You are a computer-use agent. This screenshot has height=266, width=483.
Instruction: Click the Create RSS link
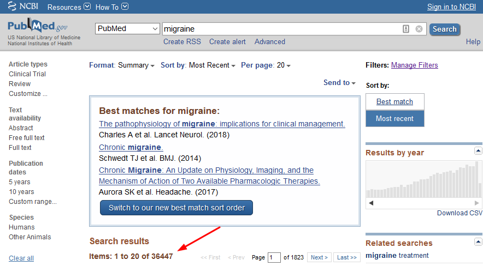(x=182, y=42)
